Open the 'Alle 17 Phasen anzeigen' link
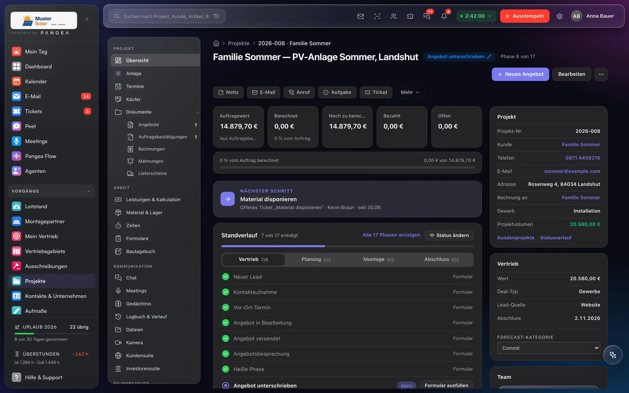 click(x=391, y=235)
